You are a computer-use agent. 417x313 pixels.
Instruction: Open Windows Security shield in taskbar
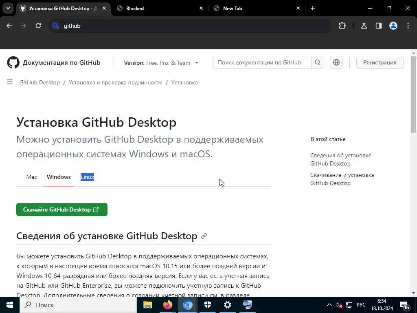207,305
